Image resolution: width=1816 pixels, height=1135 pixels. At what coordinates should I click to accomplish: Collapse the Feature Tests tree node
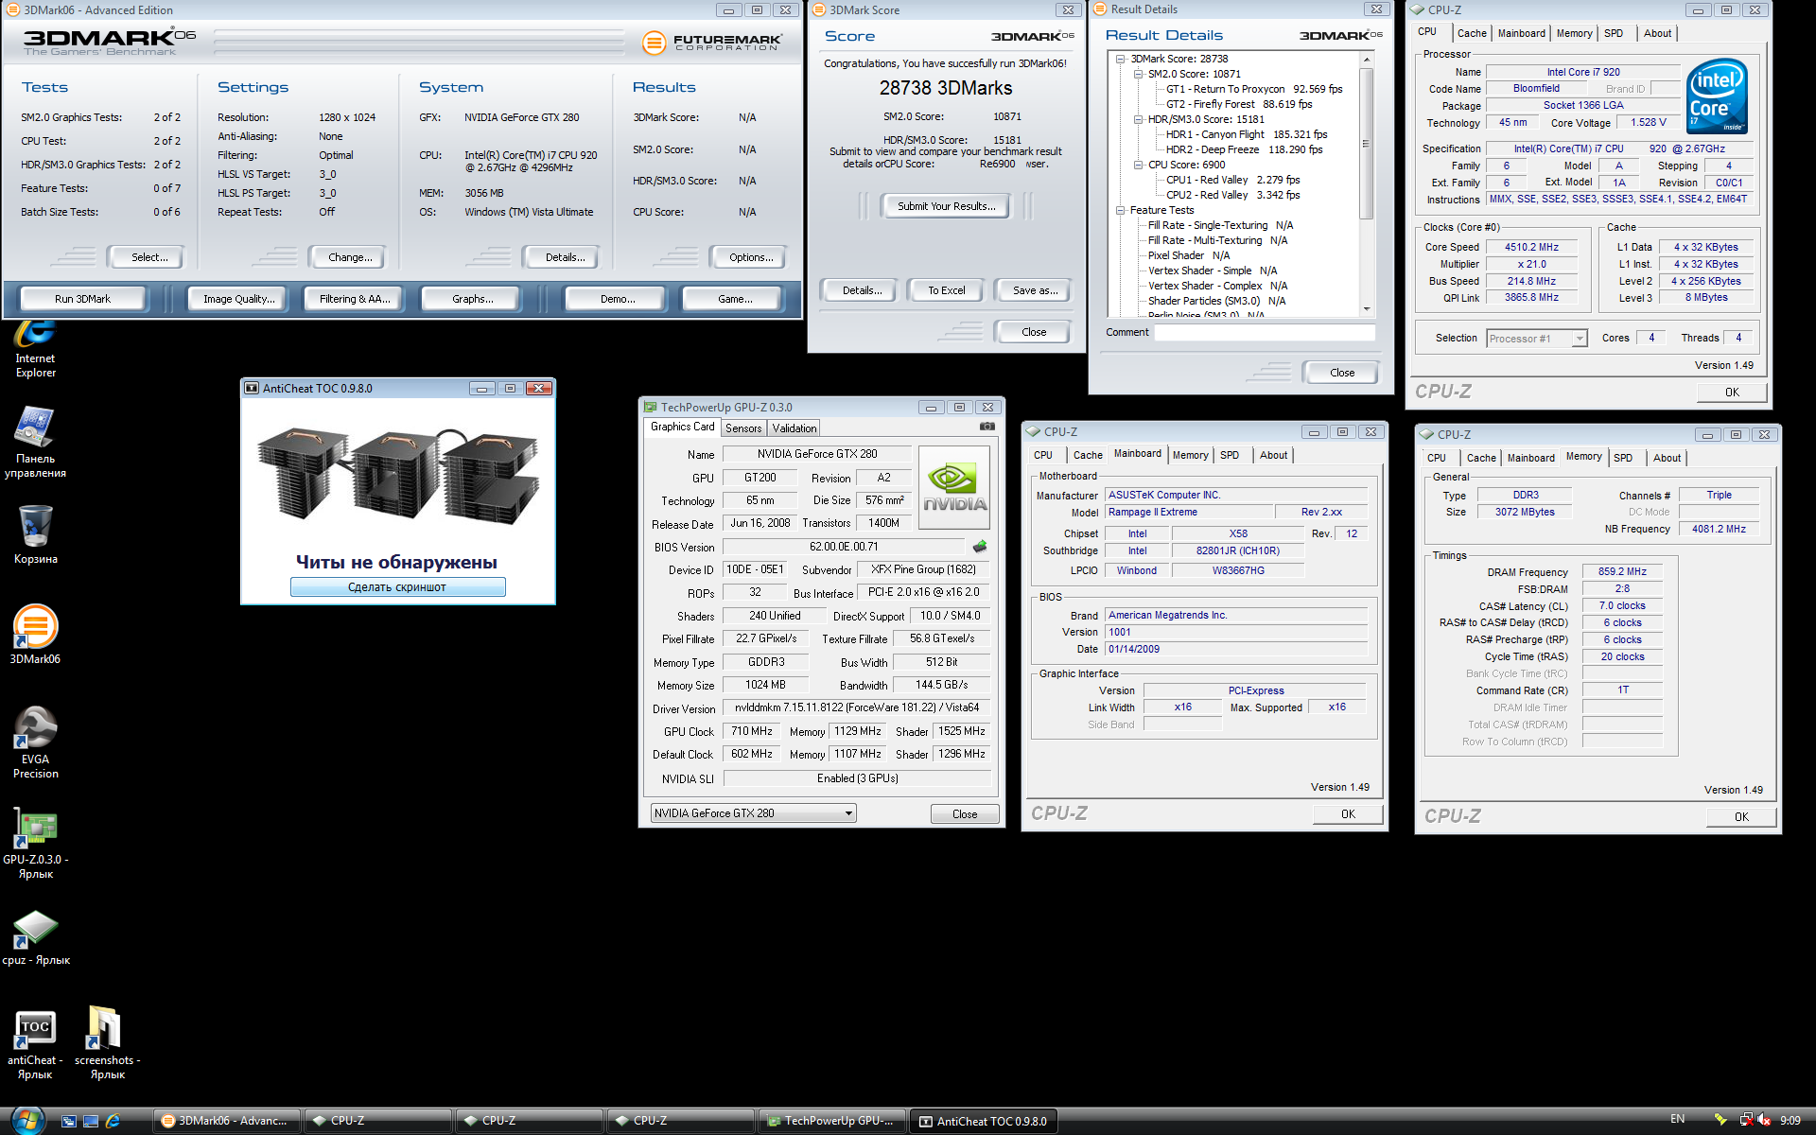1121,210
